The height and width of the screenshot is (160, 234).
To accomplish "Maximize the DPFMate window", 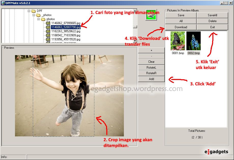I will [x=226, y=3].
